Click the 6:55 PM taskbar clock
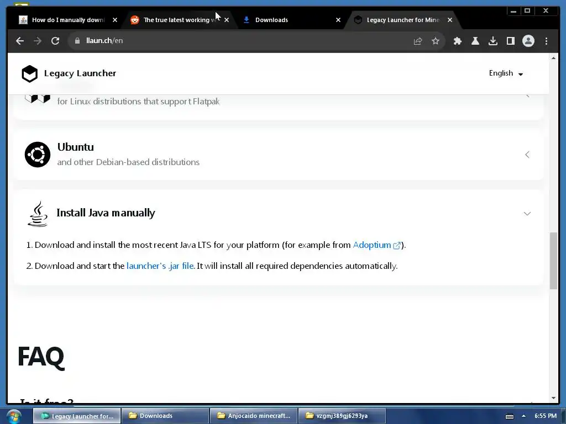 (x=546, y=416)
